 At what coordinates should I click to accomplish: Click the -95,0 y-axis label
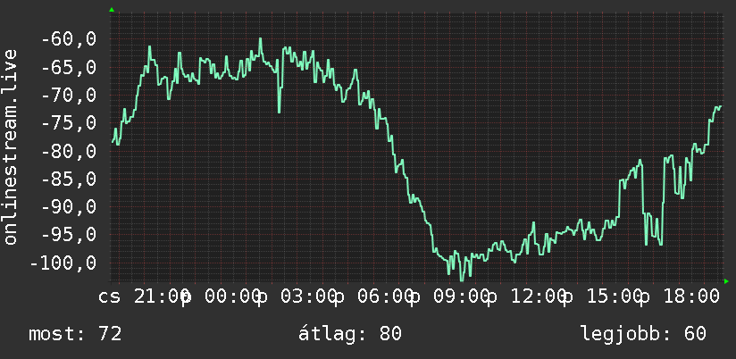(x=69, y=234)
